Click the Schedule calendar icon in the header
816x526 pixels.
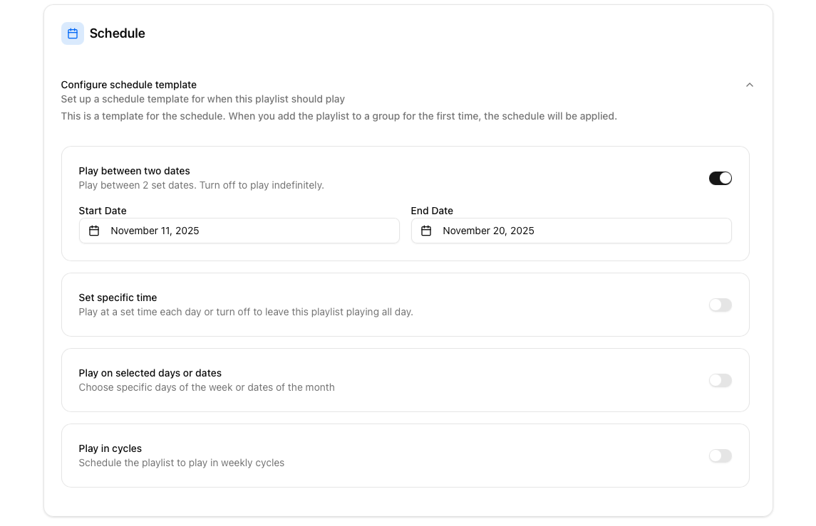[x=73, y=33]
